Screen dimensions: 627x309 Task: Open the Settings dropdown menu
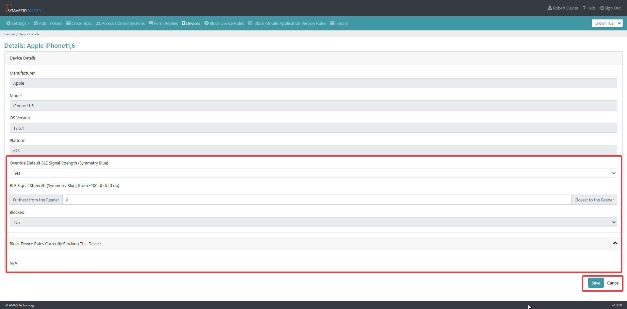point(18,23)
